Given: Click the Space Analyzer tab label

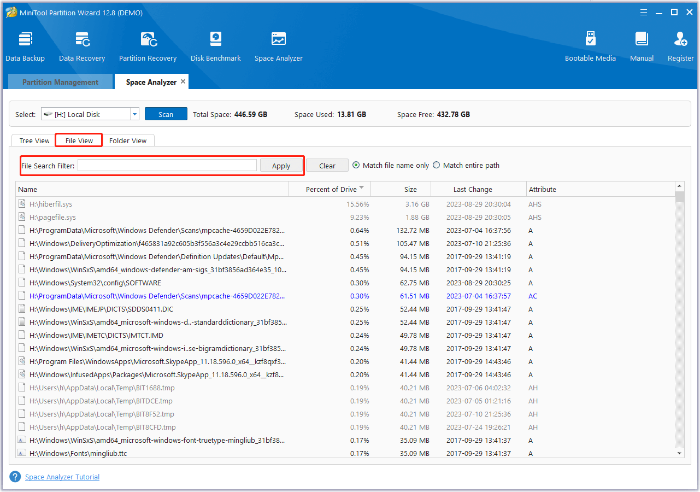Looking at the screenshot, I should [151, 82].
